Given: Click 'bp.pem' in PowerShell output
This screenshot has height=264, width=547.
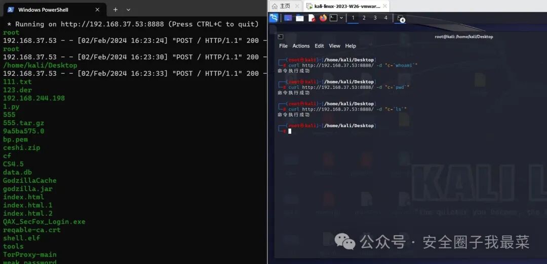Looking at the screenshot, I should click(15, 139).
